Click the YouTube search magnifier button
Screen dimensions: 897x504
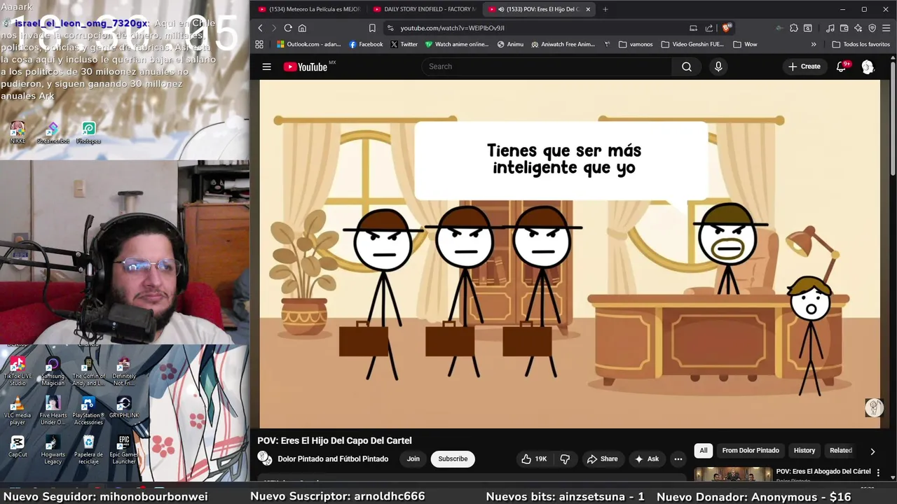686,66
